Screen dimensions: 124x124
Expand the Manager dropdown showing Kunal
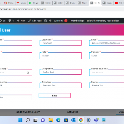click(107, 56)
